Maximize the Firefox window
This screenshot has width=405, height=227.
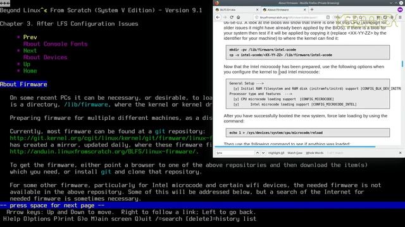click(x=396, y=3)
